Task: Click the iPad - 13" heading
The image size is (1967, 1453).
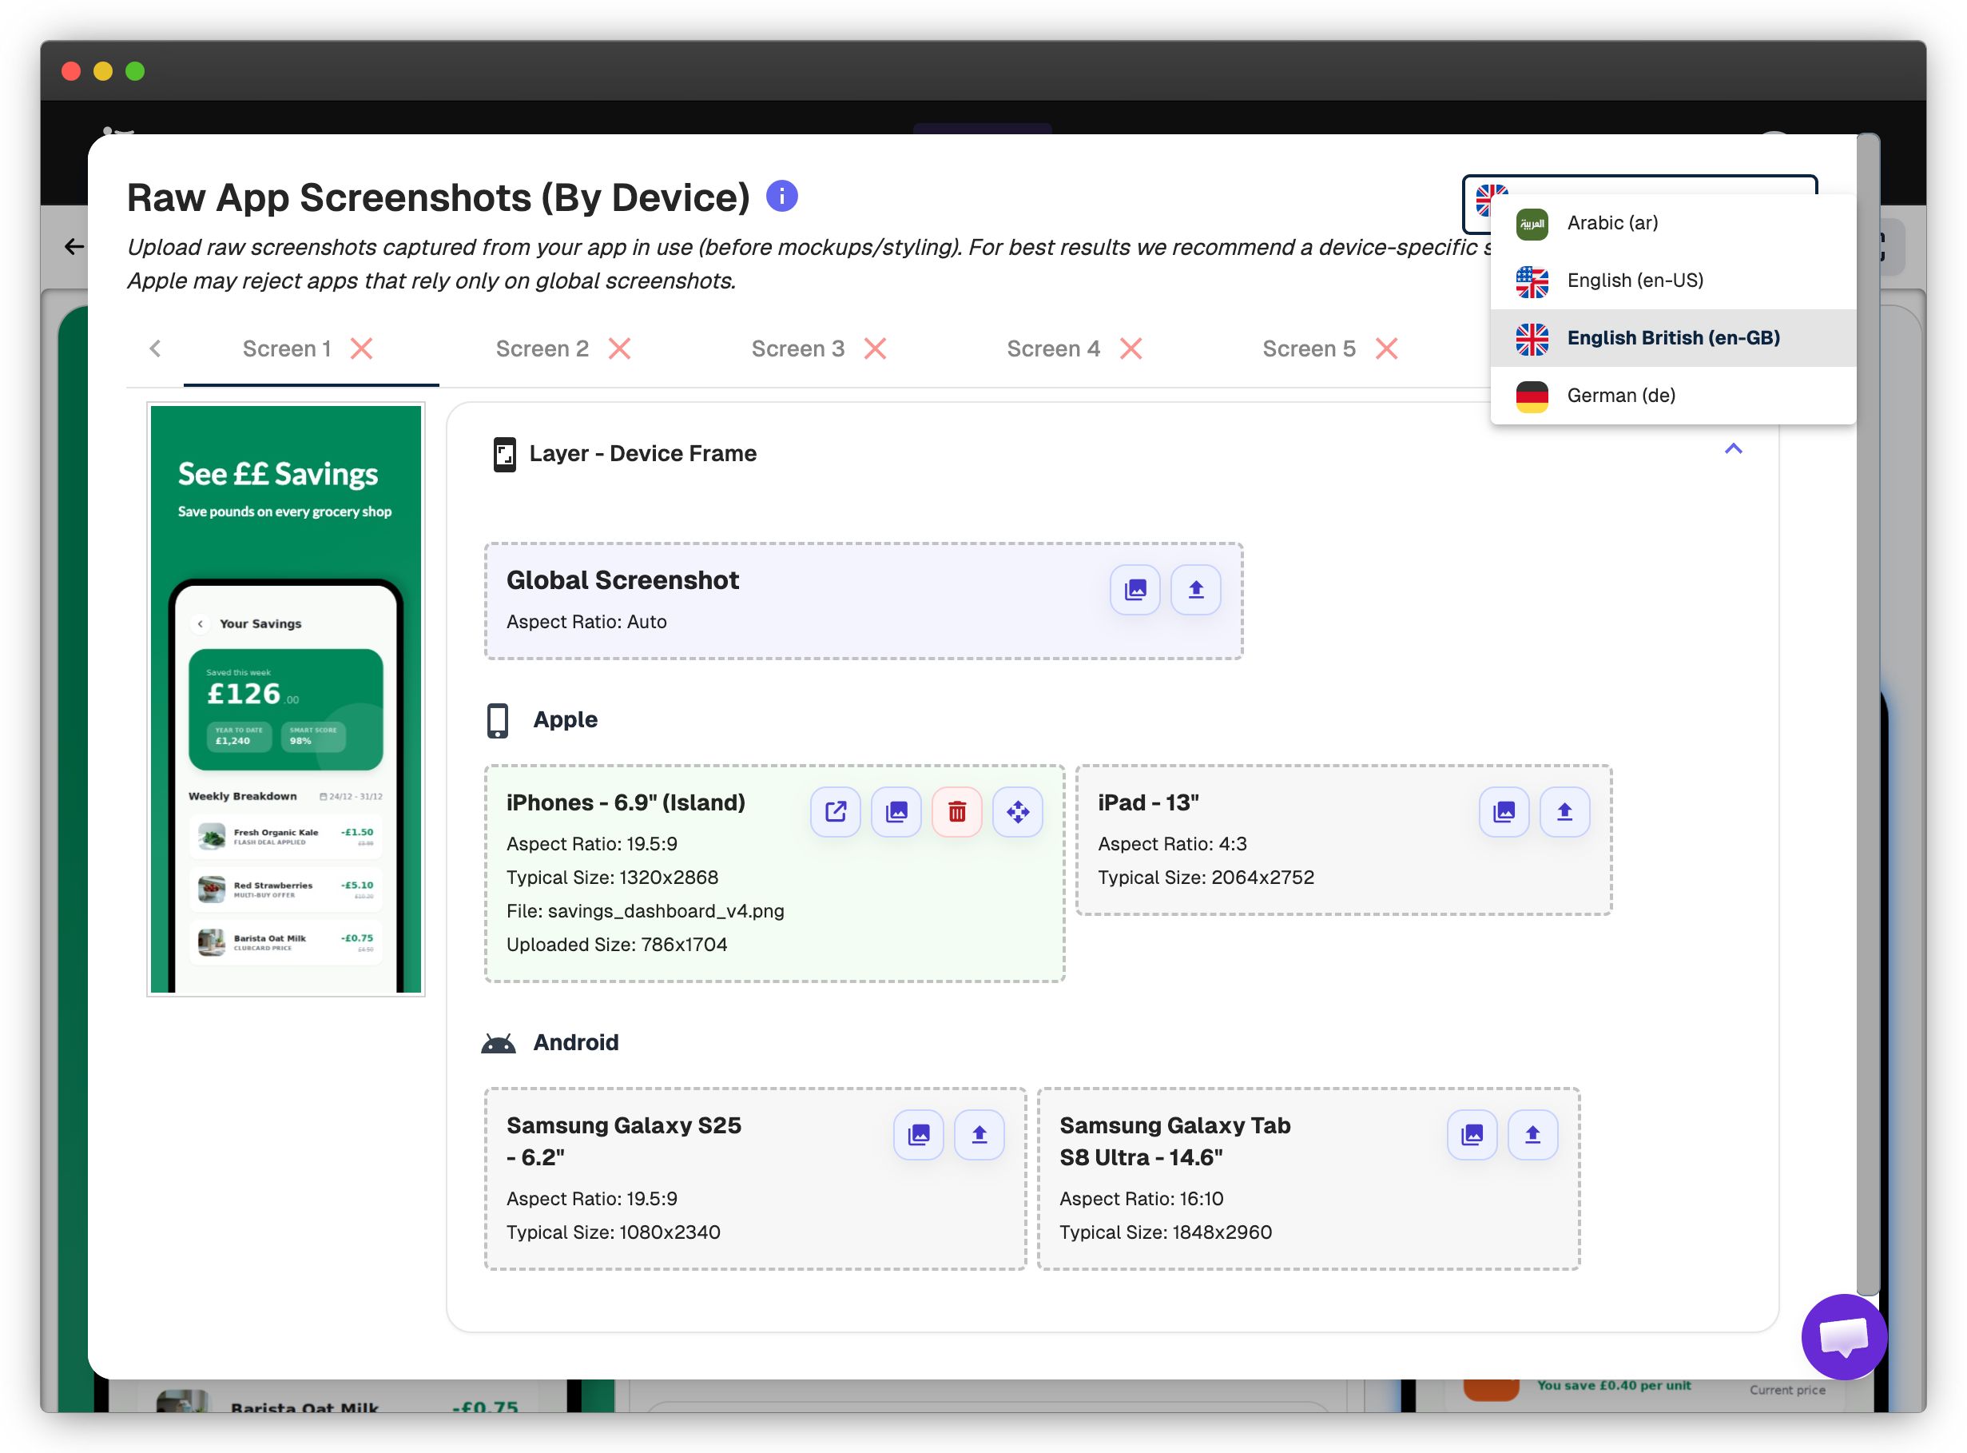Action: 1147,802
